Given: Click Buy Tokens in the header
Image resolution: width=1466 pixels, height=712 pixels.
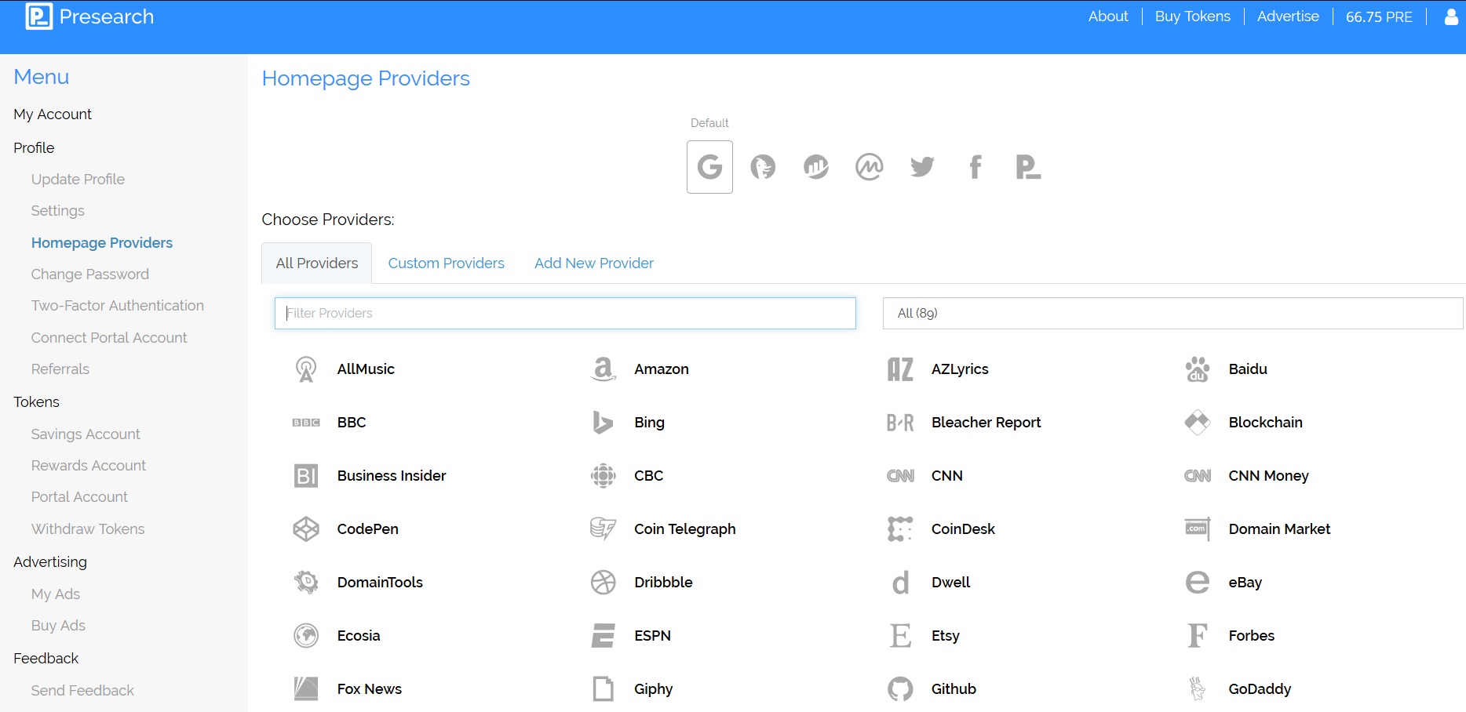Looking at the screenshot, I should (1192, 16).
